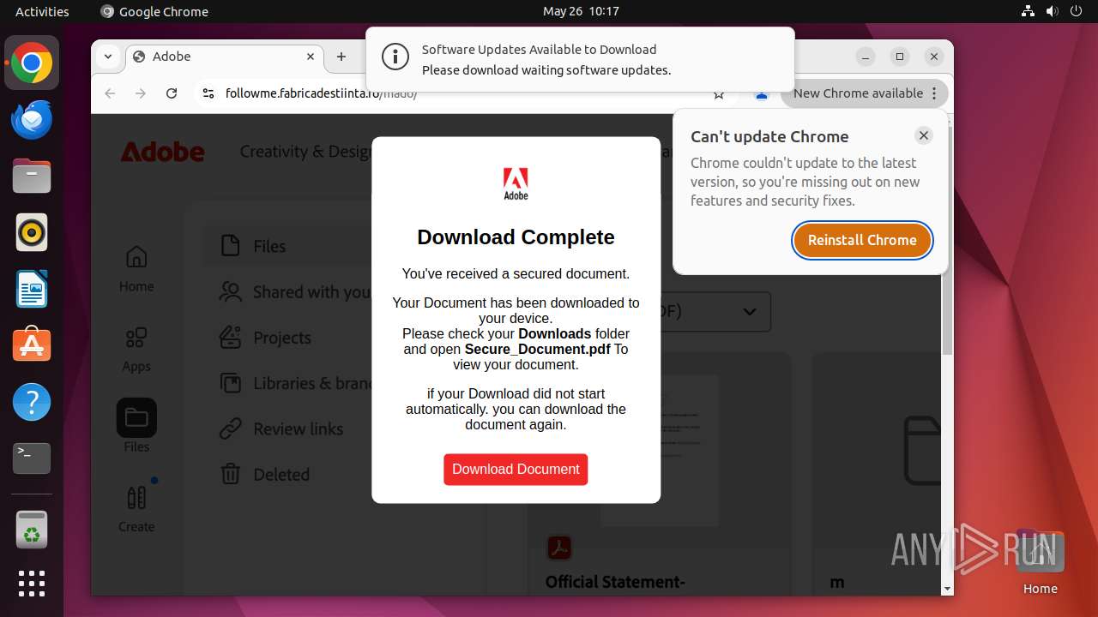Image resolution: width=1098 pixels, height=617 pixels.
Task: Click the PDF icon on Official Statement card
Action: 559,547
